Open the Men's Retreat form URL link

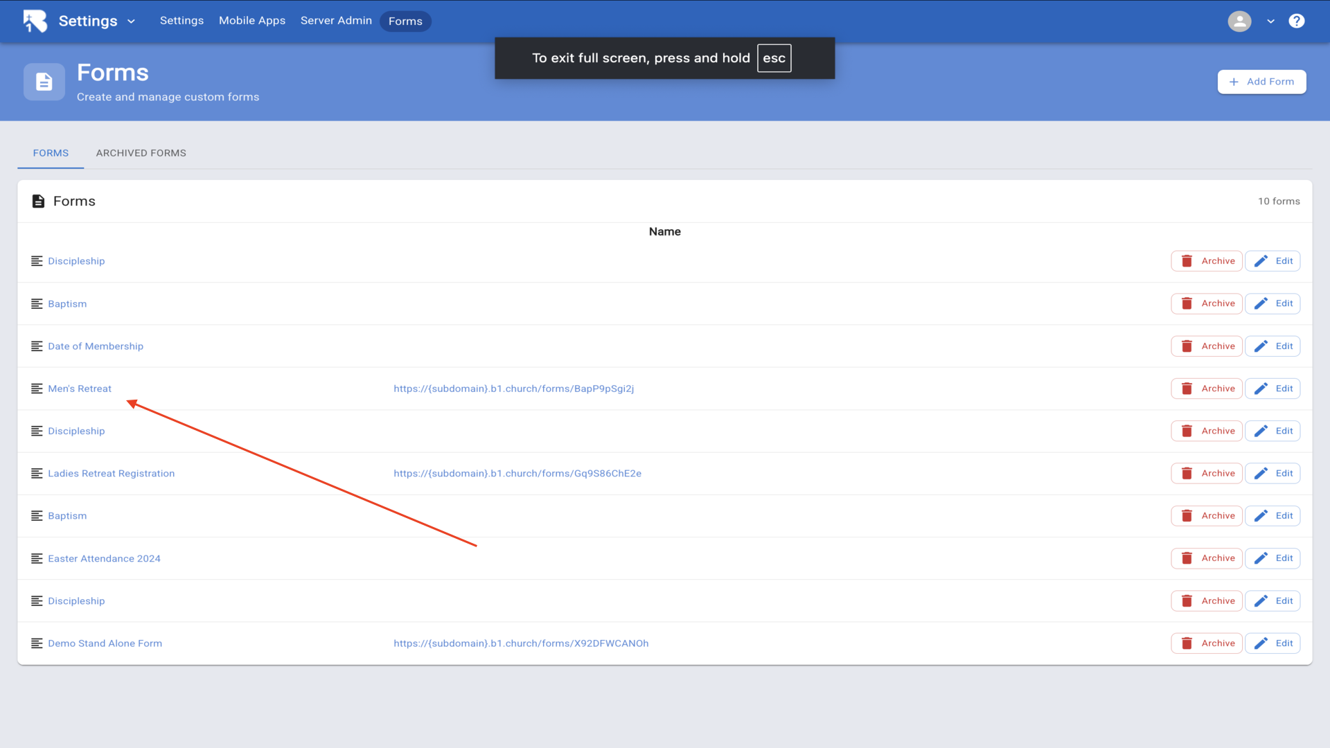click(513, 389)
